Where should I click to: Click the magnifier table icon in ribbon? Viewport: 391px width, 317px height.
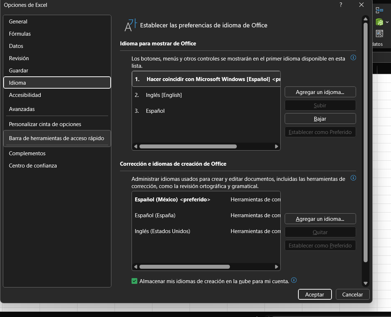[379, 34]
